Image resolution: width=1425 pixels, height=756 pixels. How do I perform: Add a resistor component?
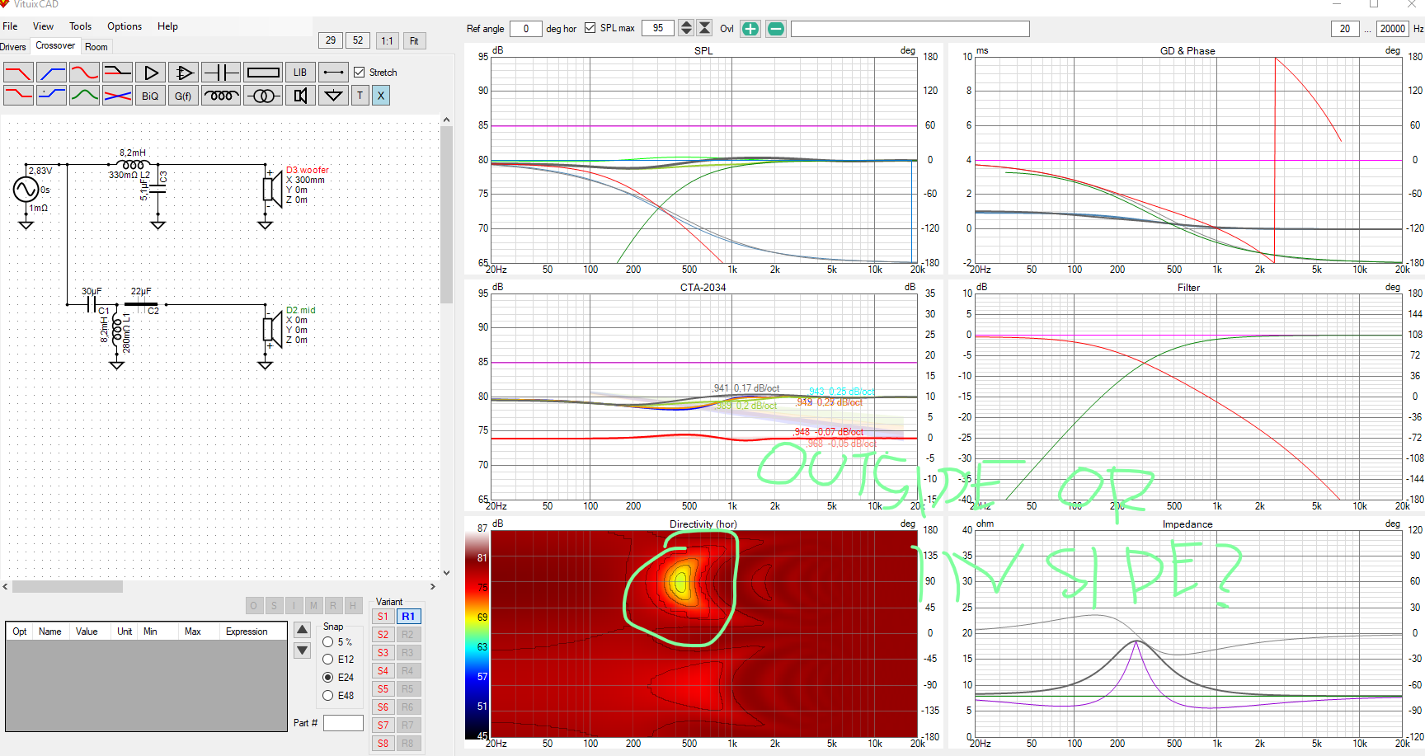pyautogui.click(x=263, y=73)
